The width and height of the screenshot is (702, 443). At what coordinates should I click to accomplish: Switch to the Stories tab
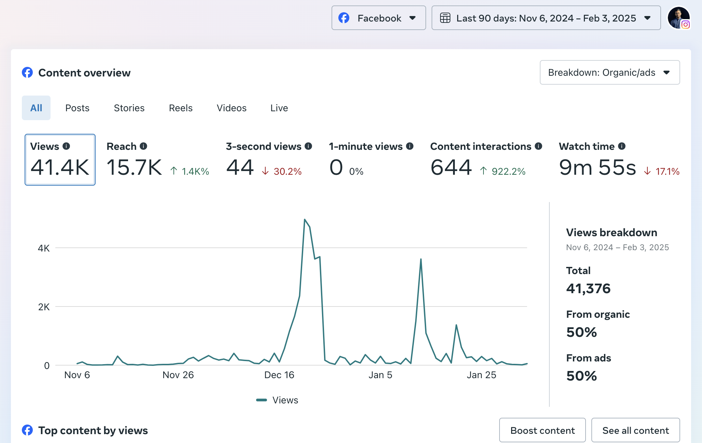[x=129, y=108]
